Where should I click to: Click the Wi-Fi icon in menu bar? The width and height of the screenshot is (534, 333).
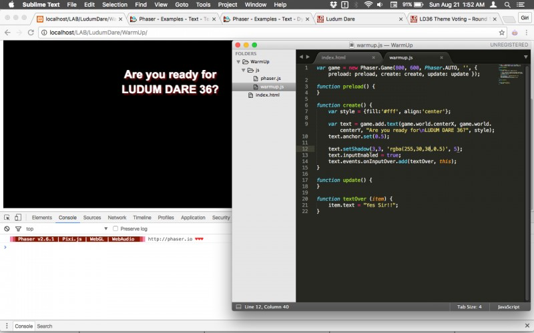tap(368, 5)
